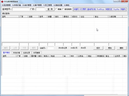This screenshot has width=129, height=96.
Task: Switch to the 外网搜索 tab
Action: tap(37, 53)
